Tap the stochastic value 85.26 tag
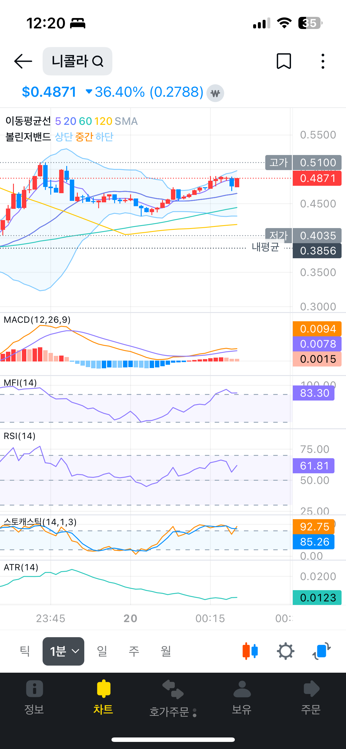346x749 pixels. coord(313,542)
